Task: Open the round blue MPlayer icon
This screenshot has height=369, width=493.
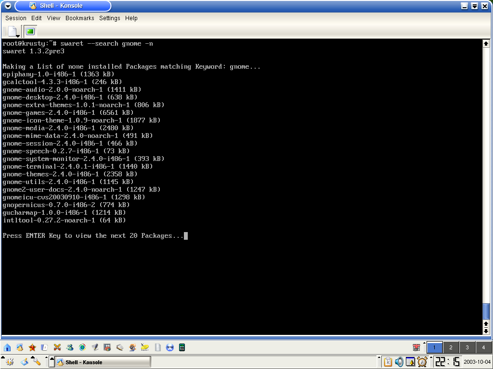Action: pos(170,347)
